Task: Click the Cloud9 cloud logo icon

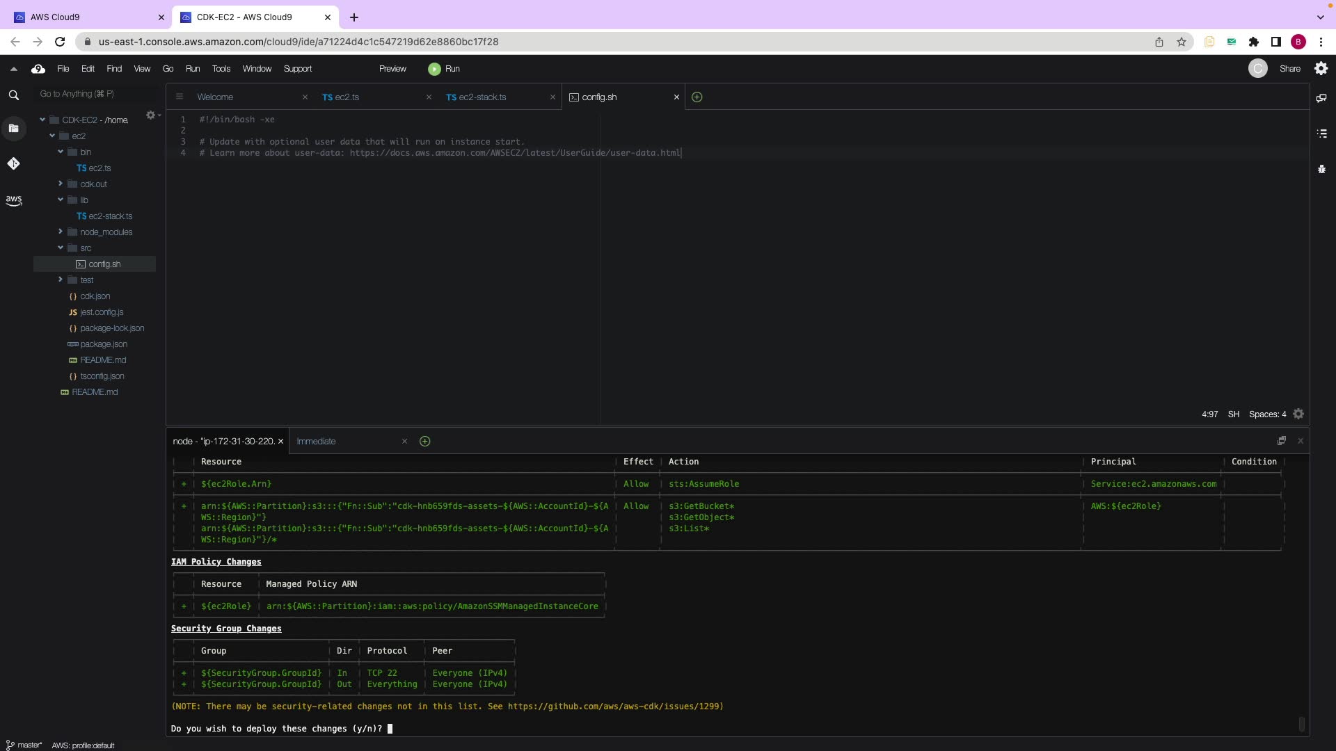Action: (38, 69)
